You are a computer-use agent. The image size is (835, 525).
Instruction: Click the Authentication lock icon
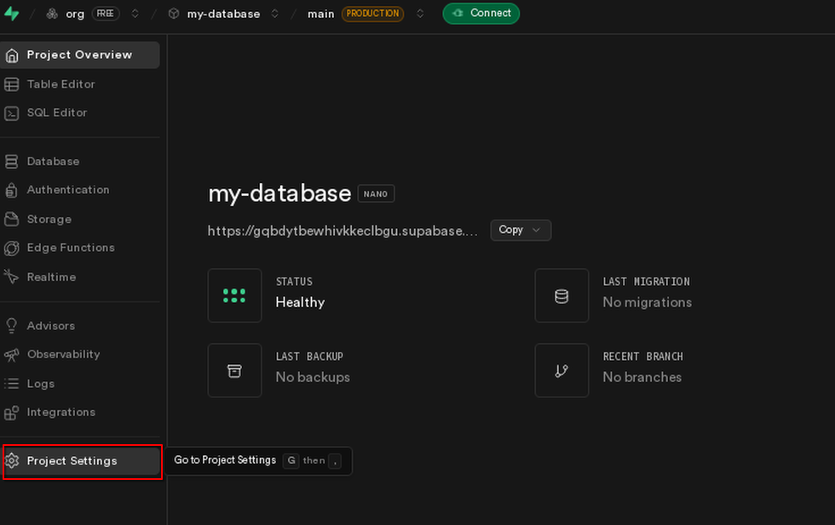point(12,190)
